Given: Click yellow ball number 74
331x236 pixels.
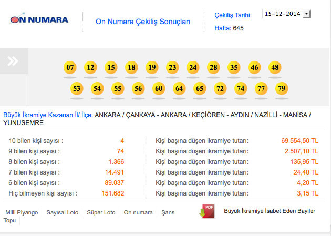Looking at the screenshot, I should tap(241, 88).
